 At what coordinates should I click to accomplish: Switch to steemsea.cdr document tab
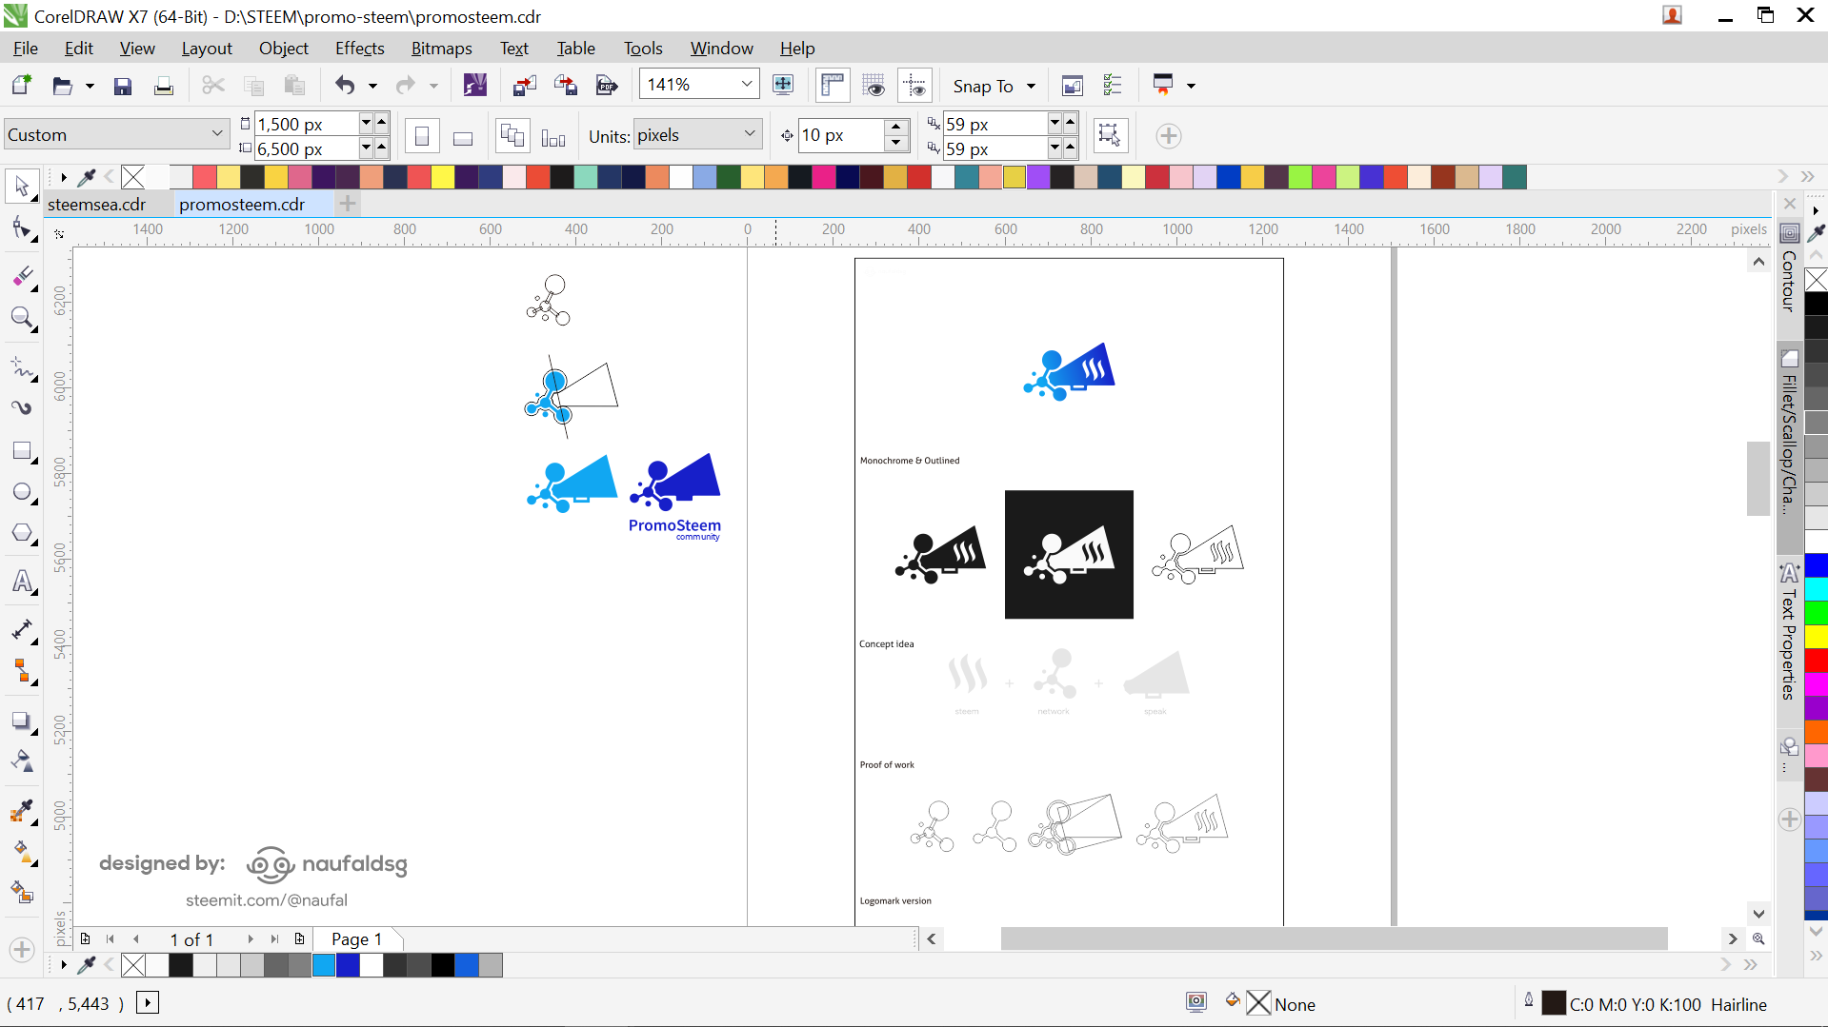click(96, 205)
